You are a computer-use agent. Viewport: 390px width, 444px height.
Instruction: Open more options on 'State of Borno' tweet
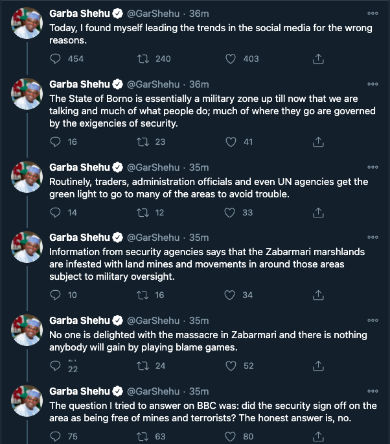coord(373,84)
